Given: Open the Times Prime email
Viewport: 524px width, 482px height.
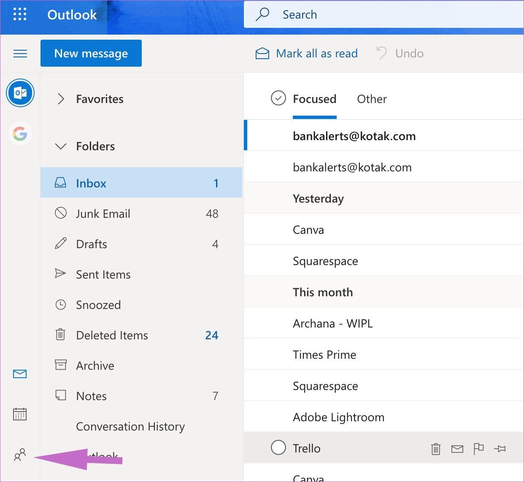Looking at the screenshot, I should (384, 354).
